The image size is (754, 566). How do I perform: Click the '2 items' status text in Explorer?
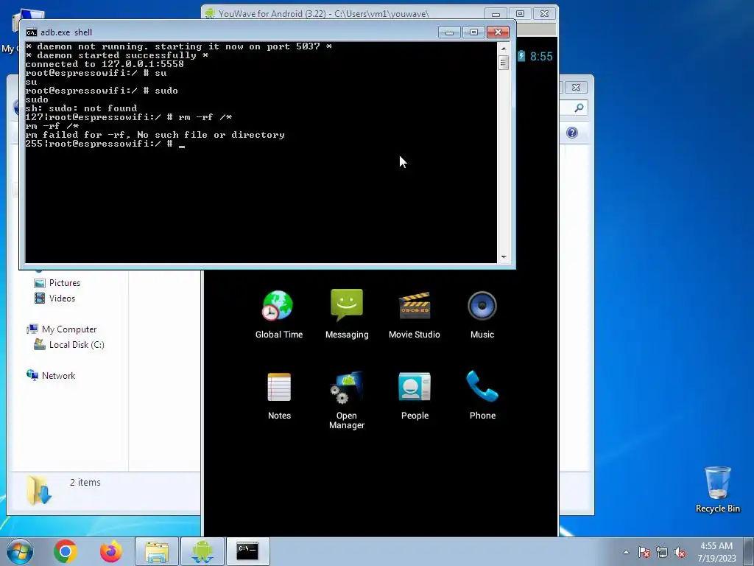coord(85,482)
